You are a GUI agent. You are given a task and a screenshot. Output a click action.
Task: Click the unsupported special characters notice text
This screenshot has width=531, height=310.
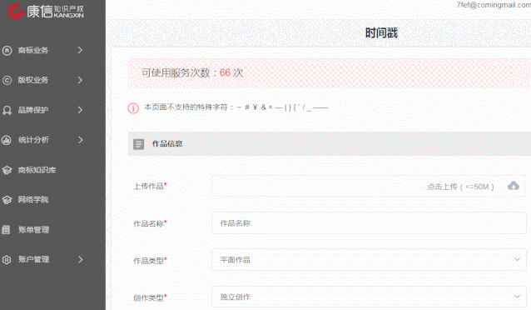tap(236, 107)
